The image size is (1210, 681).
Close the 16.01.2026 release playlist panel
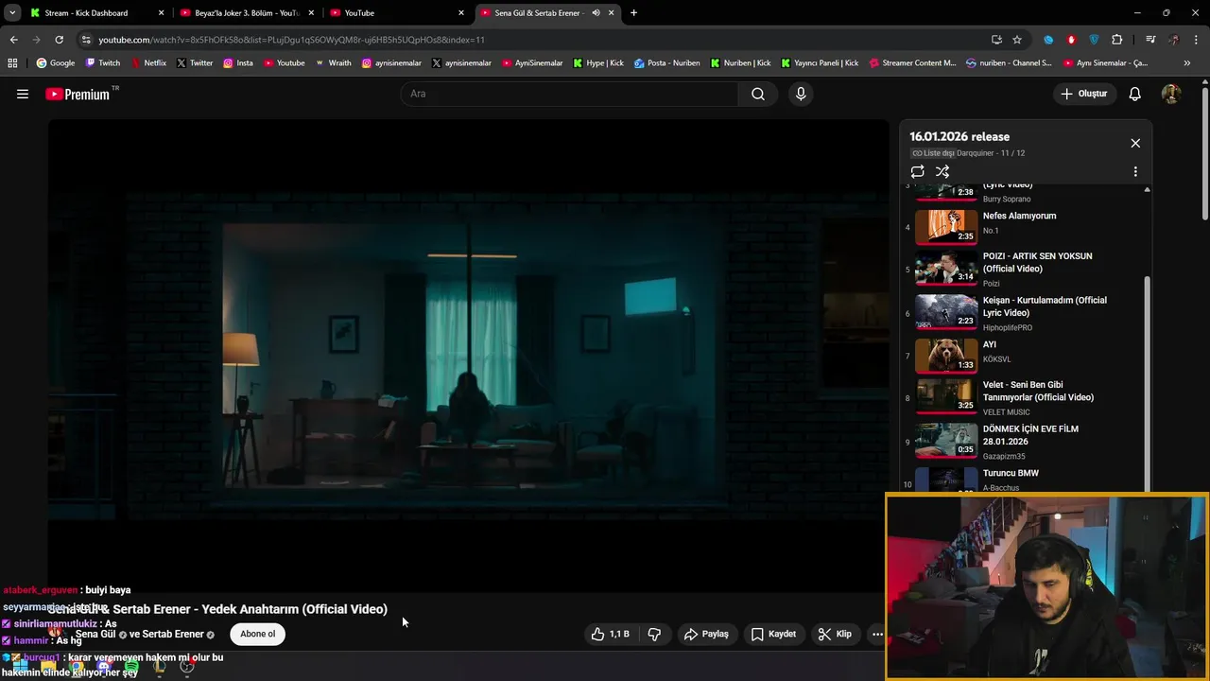1135,143
